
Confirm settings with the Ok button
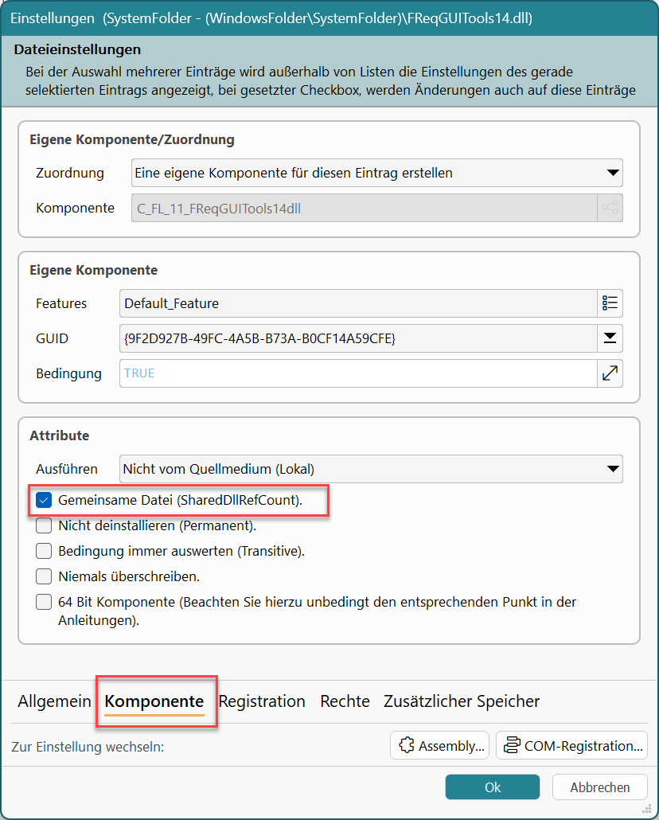[x=493, y=787]
